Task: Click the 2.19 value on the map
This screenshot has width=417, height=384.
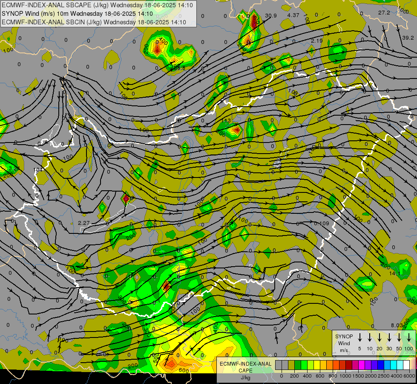Action: (317, 41)
